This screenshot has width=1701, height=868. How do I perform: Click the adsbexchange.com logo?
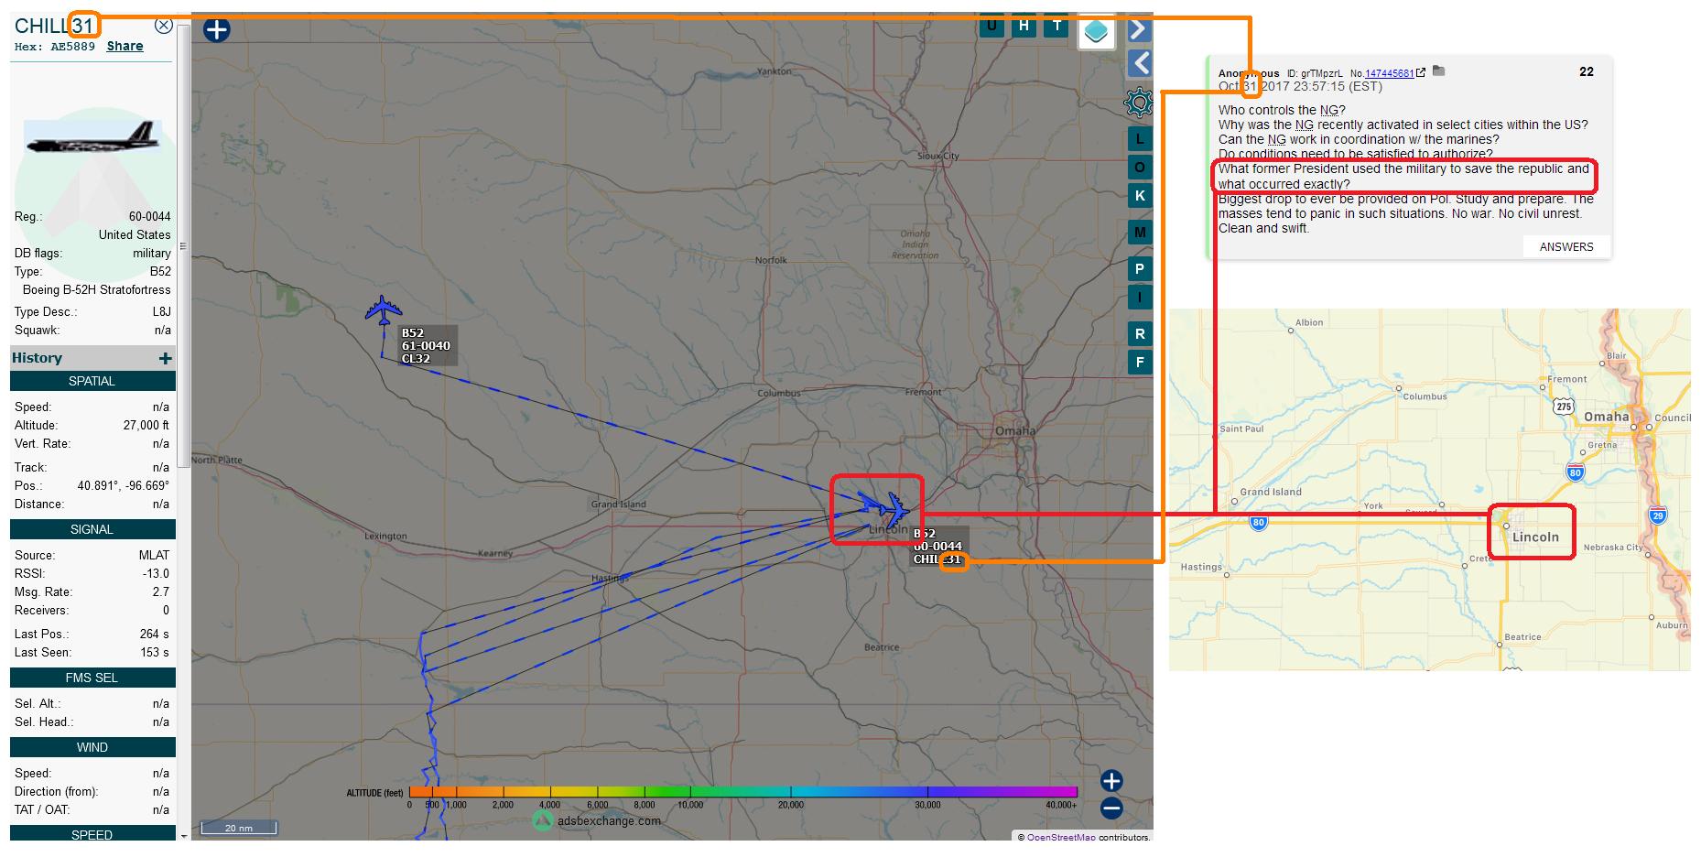pos(597,820)
